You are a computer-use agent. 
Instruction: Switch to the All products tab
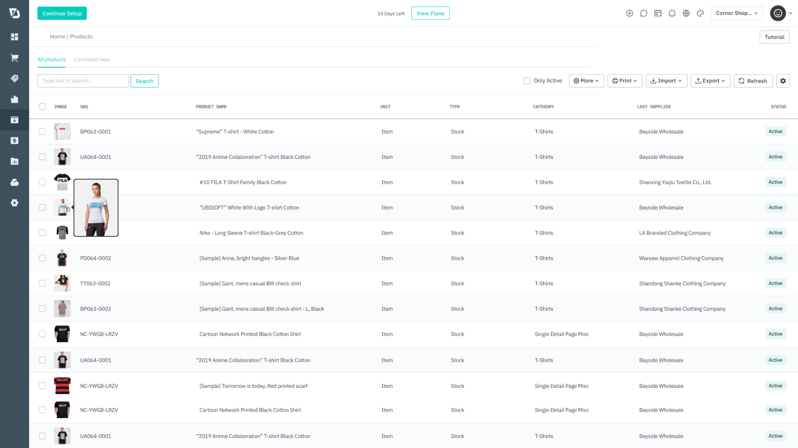coord(51,60)
